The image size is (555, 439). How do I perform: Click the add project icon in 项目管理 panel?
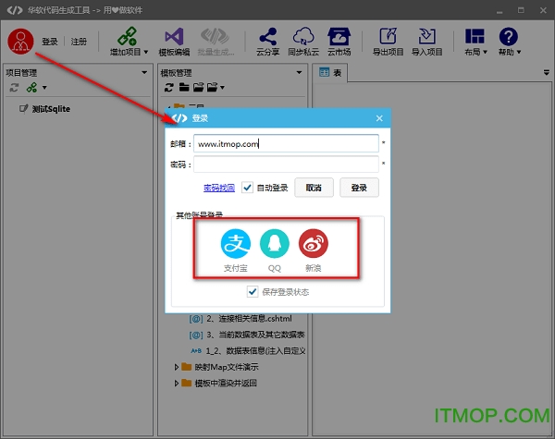[31, 88]
